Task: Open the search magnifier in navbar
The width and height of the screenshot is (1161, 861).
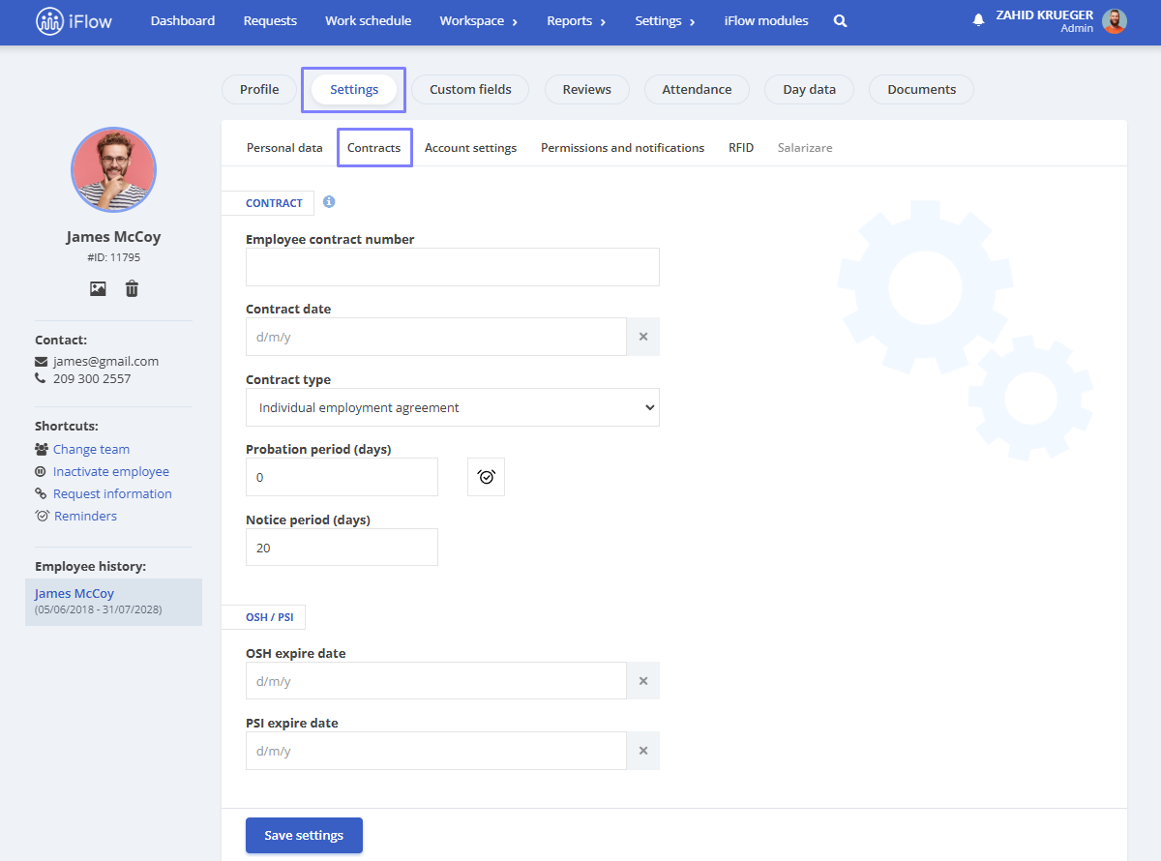Action: (841, 20)
